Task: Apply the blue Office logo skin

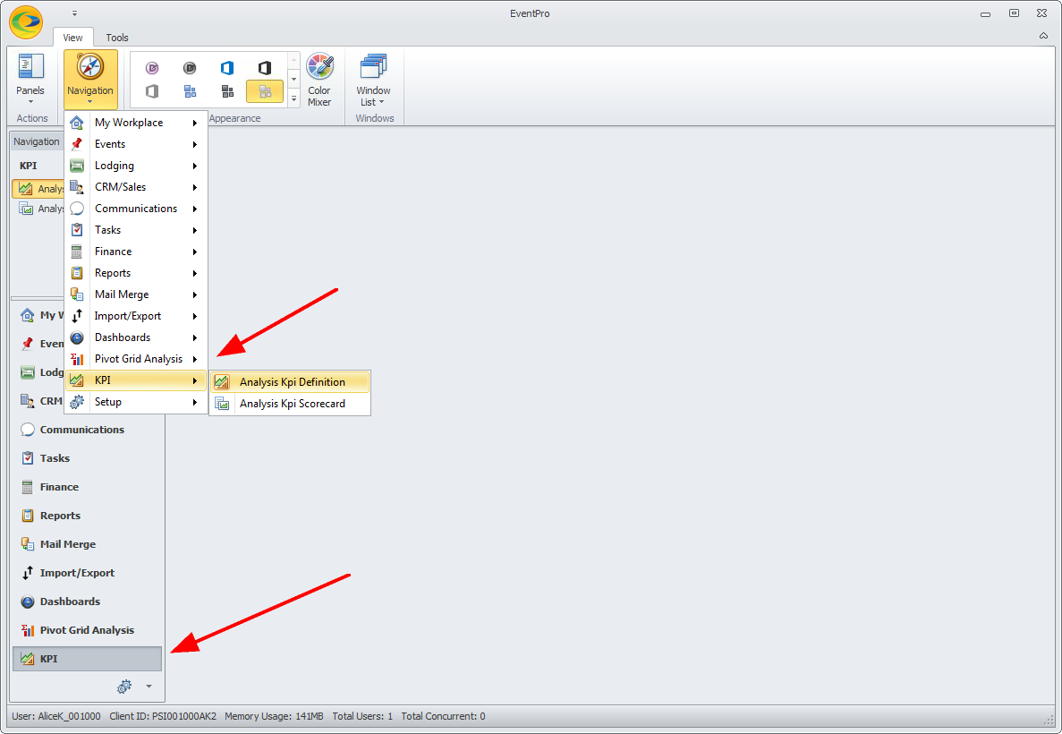Action: point(227,68)
